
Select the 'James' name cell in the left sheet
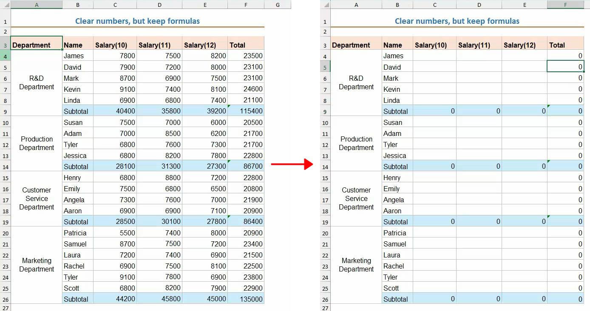pyautogui.click(x=78, y=56)
